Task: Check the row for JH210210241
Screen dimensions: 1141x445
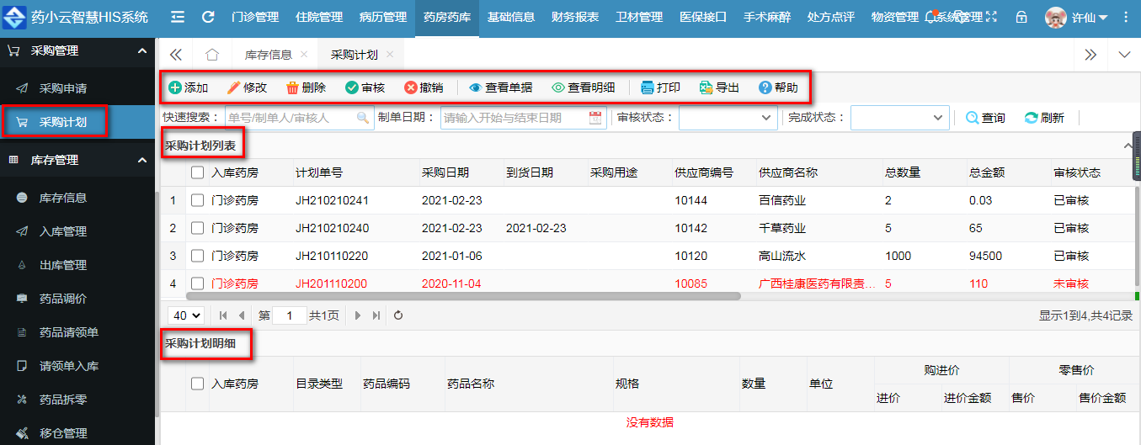Action: tap(197, 200)
